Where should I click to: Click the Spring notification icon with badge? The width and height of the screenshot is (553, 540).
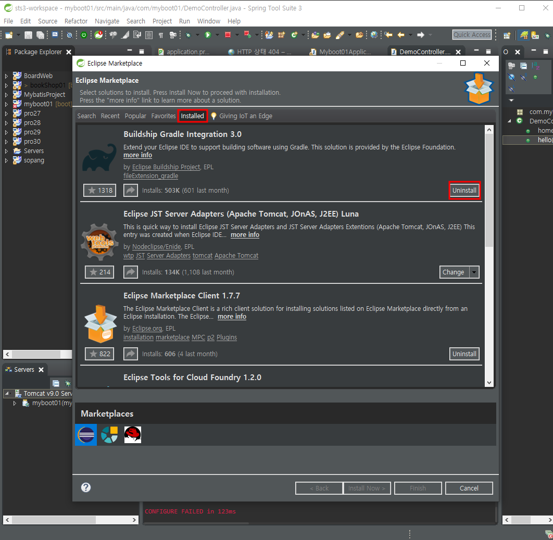[x=99, y=34]
